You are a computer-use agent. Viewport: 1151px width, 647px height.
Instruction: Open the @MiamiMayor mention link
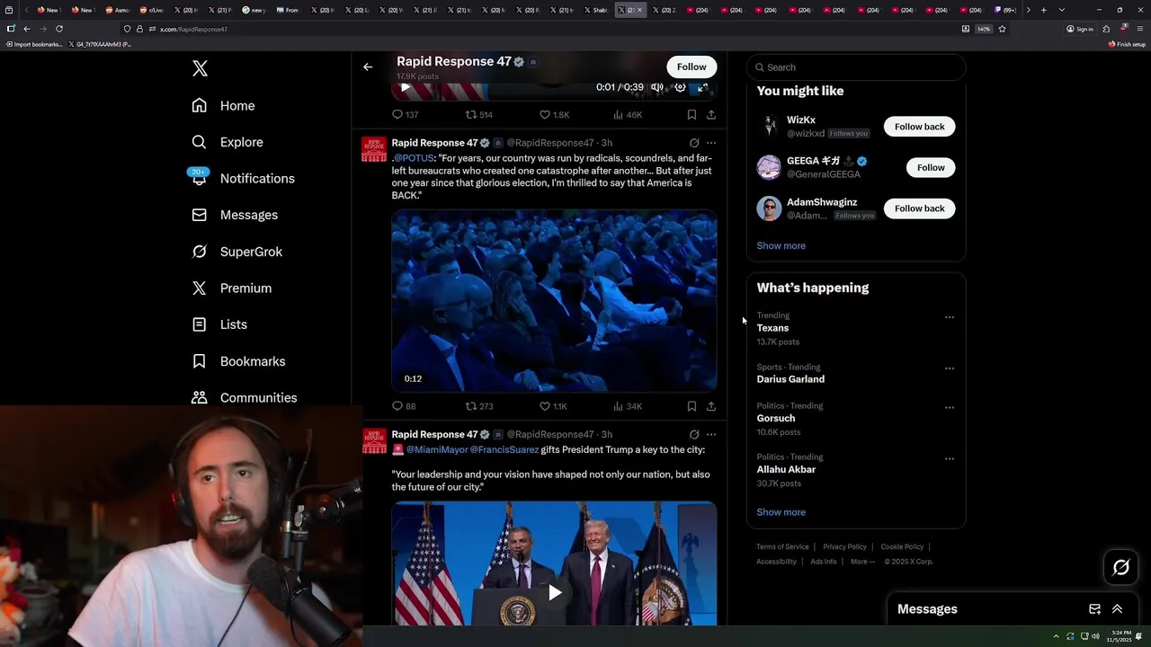[x=436, y=449]
